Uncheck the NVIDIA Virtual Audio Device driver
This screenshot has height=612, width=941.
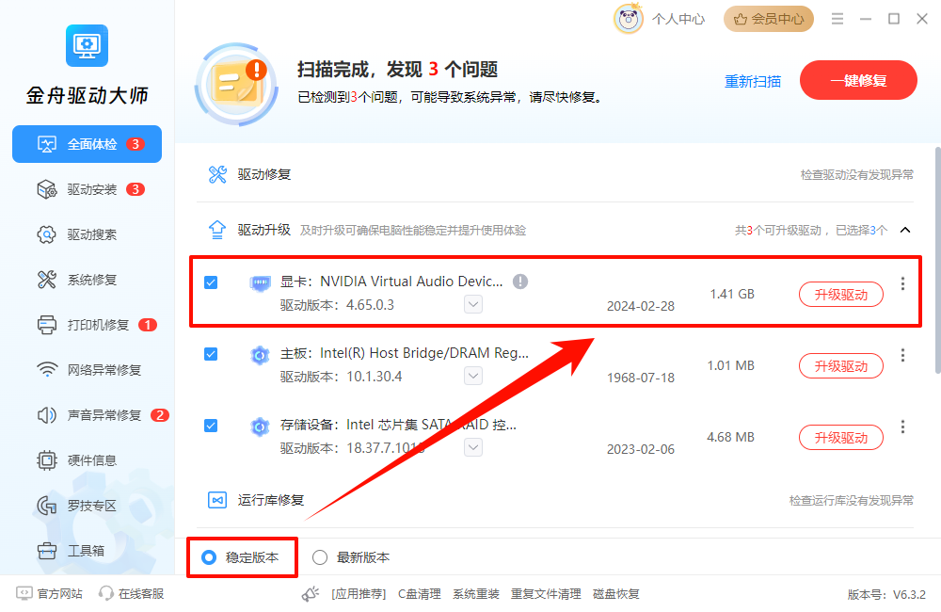[x=210, y=282]
